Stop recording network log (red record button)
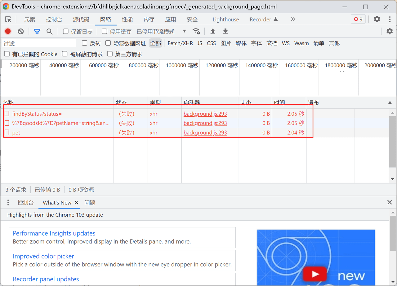Image resolution: width=397 pixels, height=286 pixels. (x=7, y=31)
